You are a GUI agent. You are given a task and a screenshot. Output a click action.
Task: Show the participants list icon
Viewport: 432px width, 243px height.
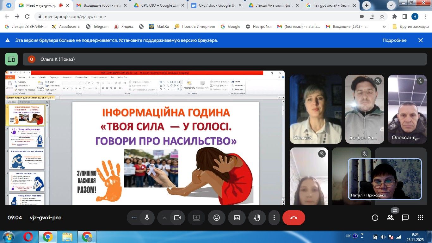click(x=390, y=218)
